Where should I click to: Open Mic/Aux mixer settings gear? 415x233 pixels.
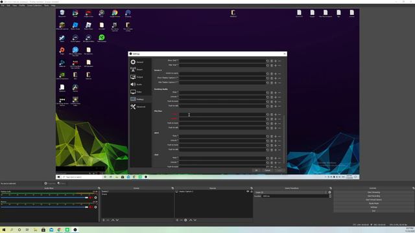point(95,207)
